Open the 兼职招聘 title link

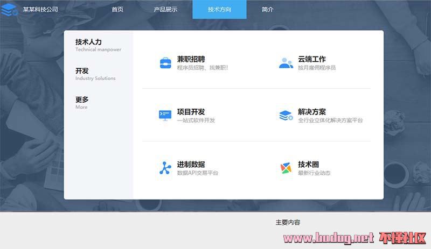(191, 59)
